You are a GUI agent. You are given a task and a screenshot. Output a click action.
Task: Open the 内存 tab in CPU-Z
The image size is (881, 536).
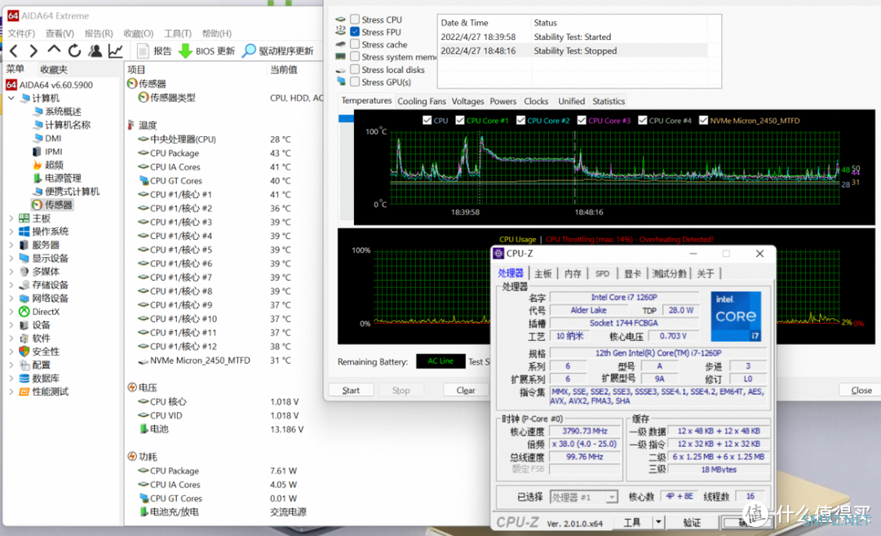point(573,273)
